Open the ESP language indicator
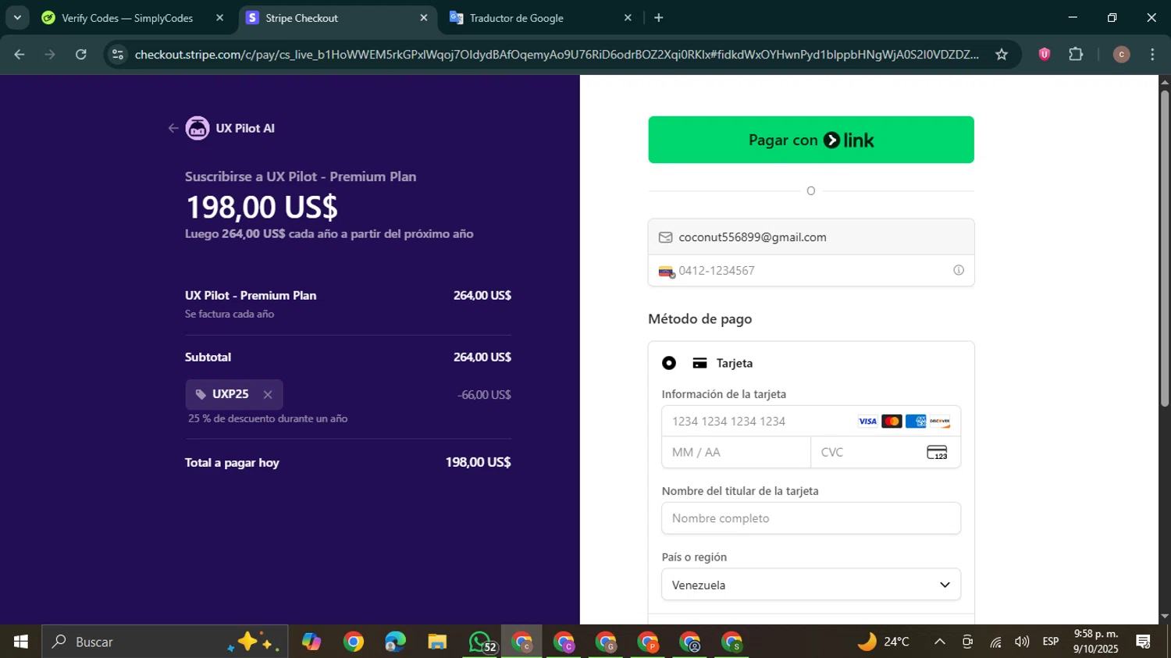This screenshot has height=658, width=1171. pyautogui.click(x=1051, y=642)
